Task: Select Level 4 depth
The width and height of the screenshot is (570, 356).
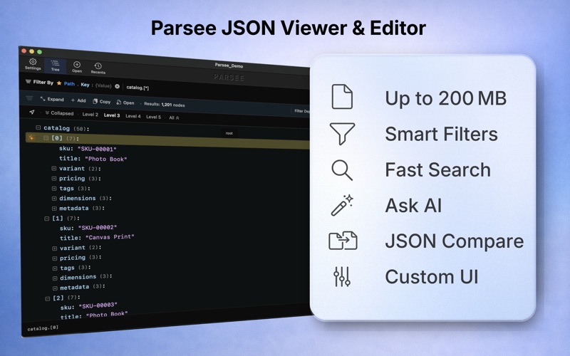Action: (x=133, y=116)
